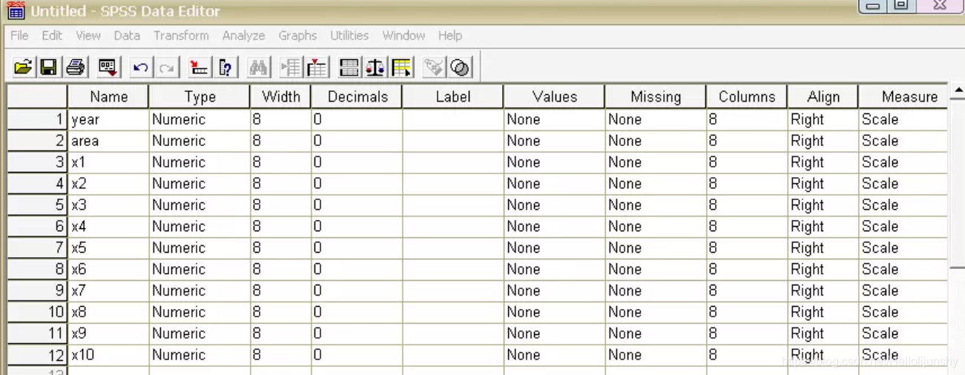This screenshot has height=375, width=965.
Task: Click the variable name cell 'area'
Action: [108, 141]
